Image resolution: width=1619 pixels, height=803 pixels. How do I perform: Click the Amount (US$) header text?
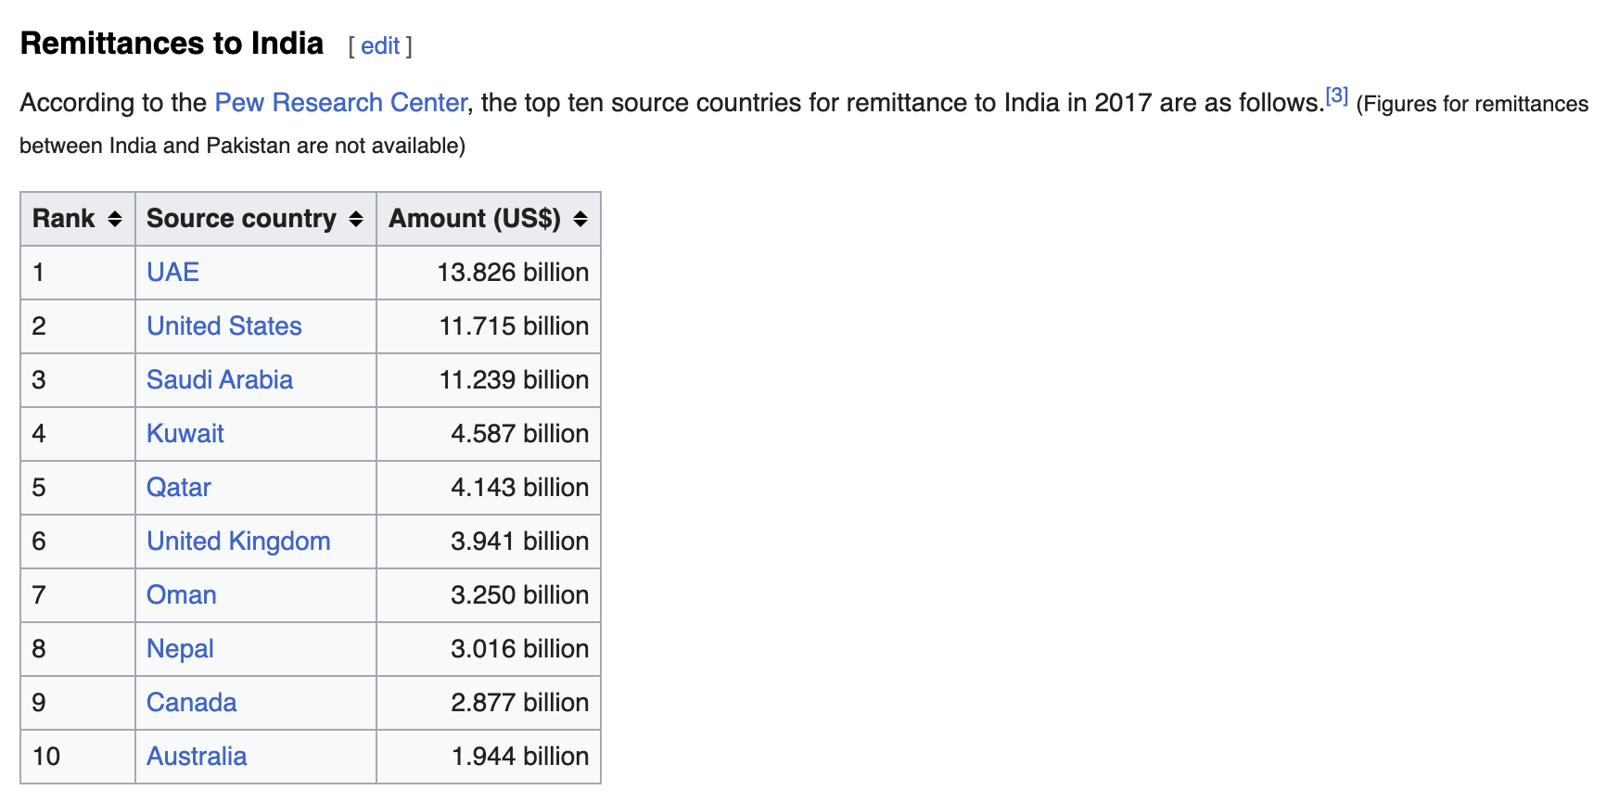pos(475,219)
